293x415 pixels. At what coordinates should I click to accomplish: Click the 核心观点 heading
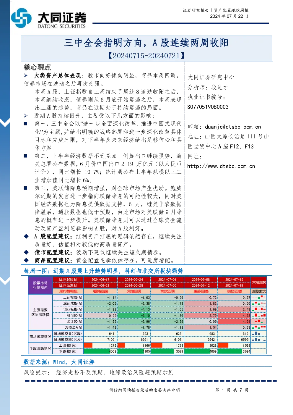[x=37, y=67]
